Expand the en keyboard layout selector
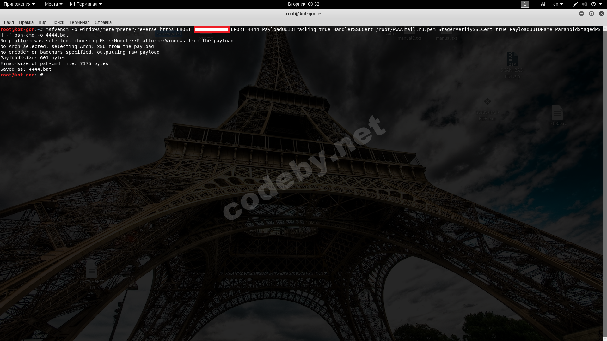This screenshot has width=607, height=341. point(558,4)
